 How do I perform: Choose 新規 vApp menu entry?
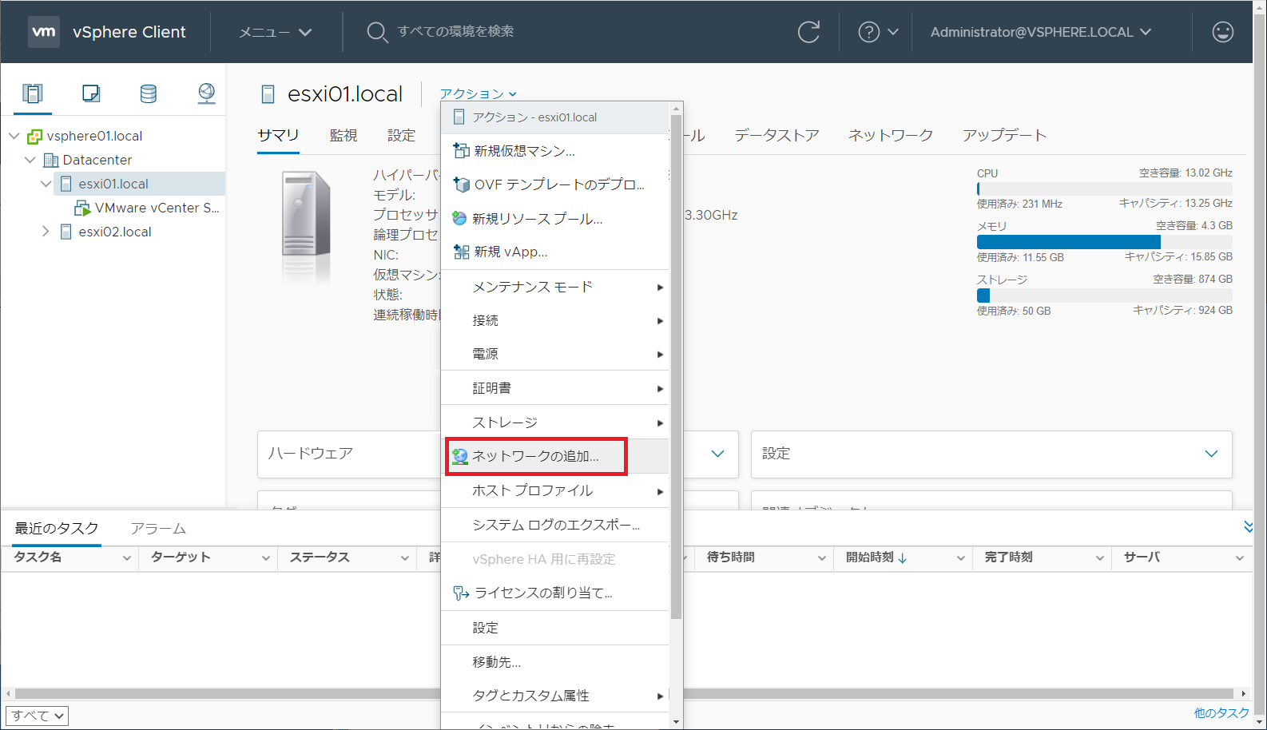coord(554,252)
